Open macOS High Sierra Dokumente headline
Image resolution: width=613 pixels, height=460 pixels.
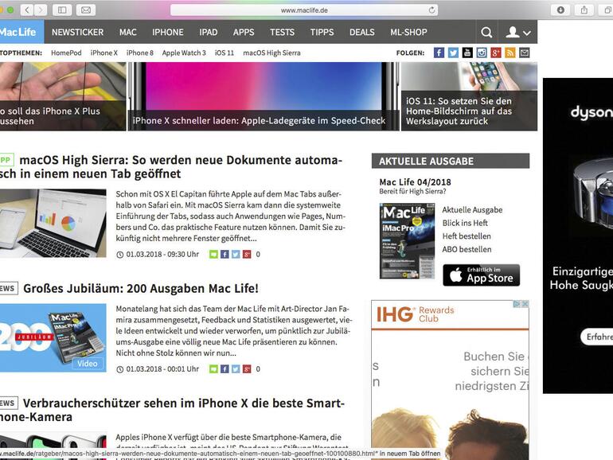(x=171, y=167)
